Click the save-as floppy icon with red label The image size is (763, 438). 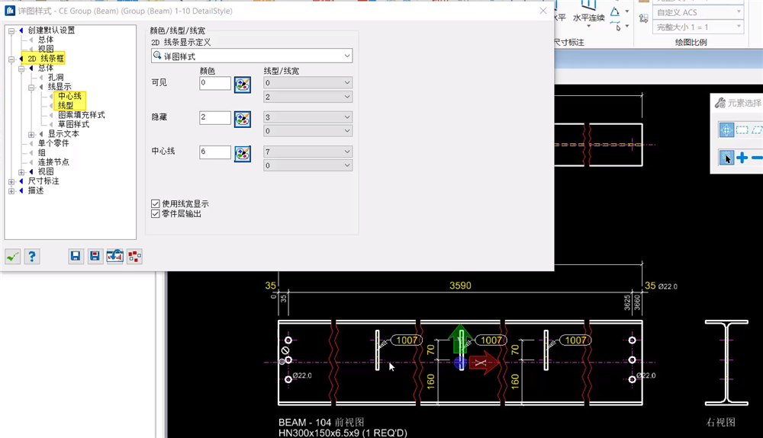(95, 257)
